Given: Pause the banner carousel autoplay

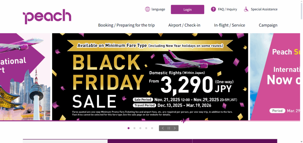Looking at the screenshot, I should 169,128.
